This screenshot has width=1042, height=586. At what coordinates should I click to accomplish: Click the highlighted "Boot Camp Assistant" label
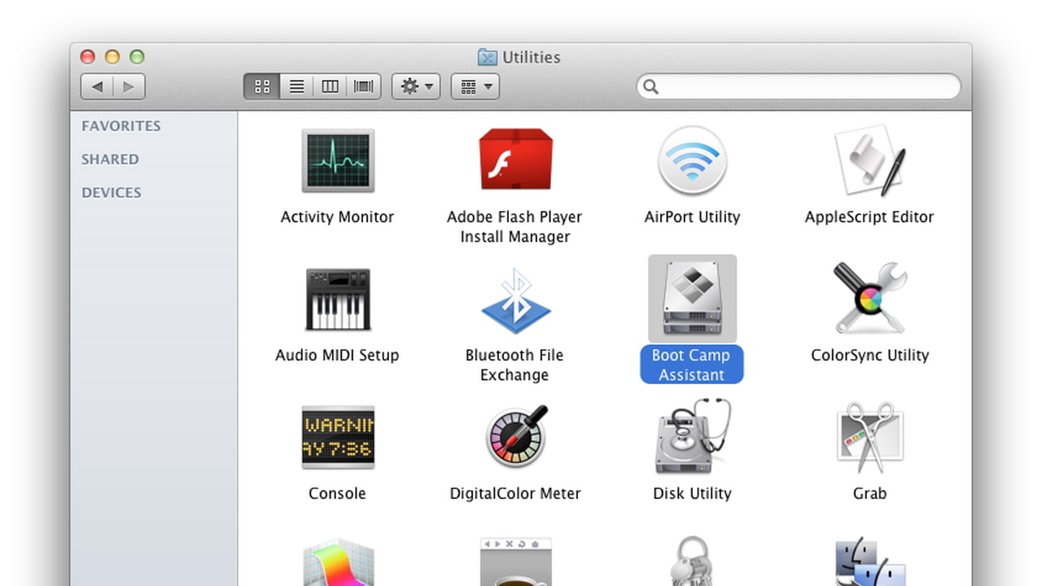pos(692,365)
